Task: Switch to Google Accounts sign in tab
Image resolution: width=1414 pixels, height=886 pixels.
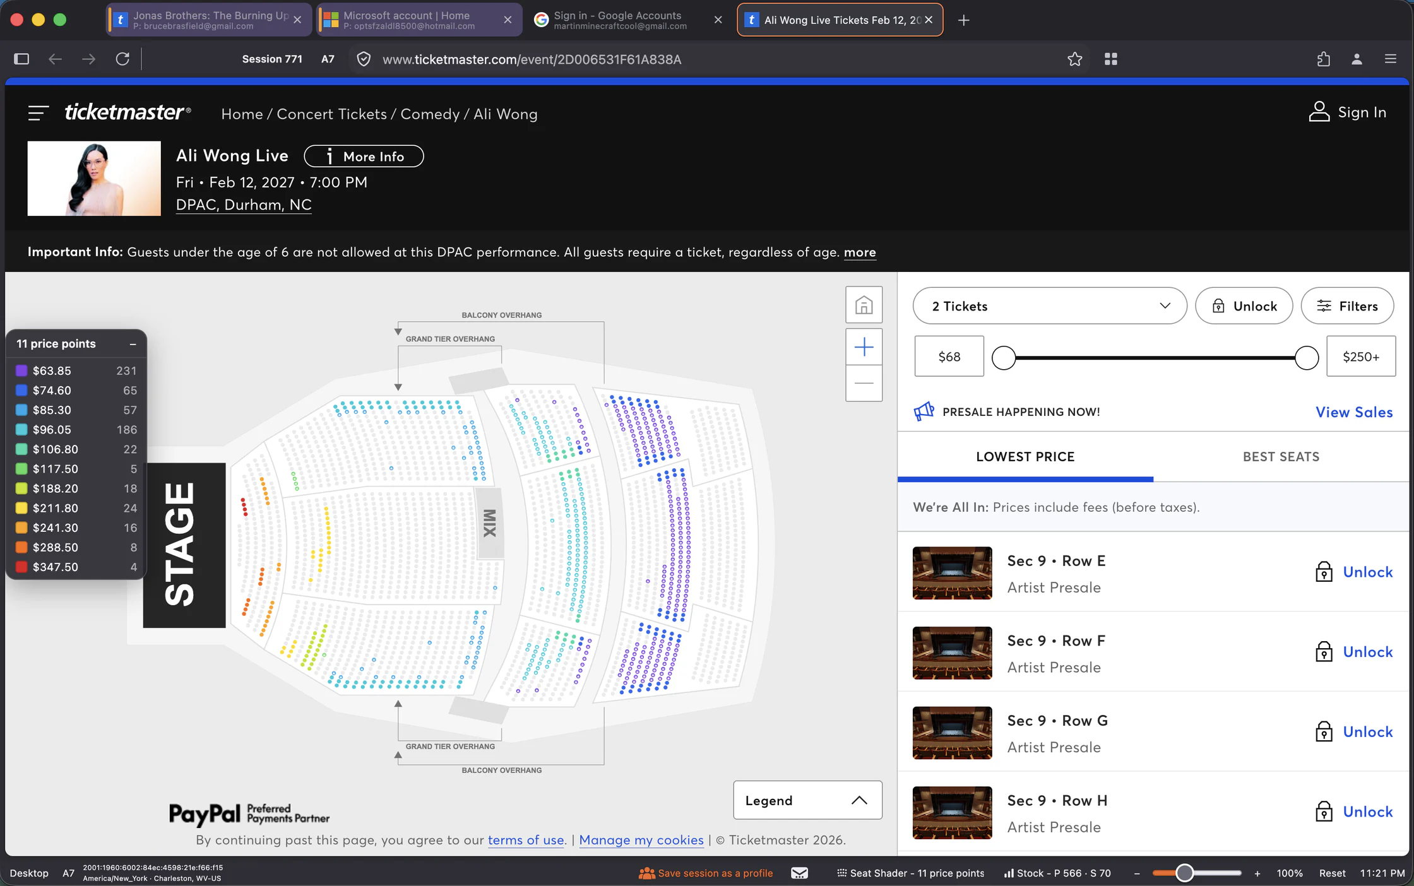Action: tap(629, 20)
